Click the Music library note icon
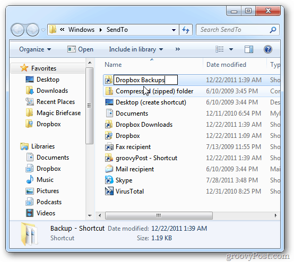The width and height of the screenshot is (294, 262). coord(30,179)
